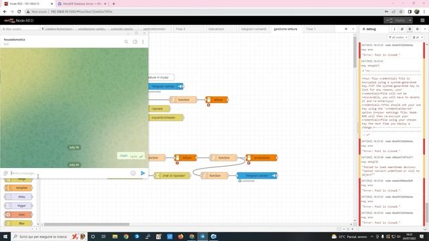
Task: Select the function node before produzione
Action: pos(223,158)
